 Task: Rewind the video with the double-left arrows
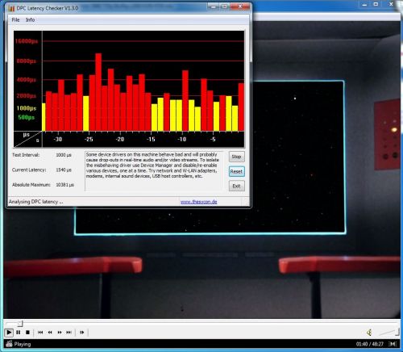(x=50, y=333)
